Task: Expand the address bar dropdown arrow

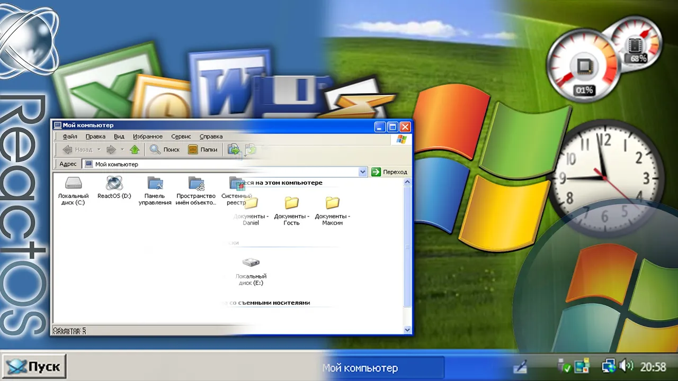Action: coord(363,172)
